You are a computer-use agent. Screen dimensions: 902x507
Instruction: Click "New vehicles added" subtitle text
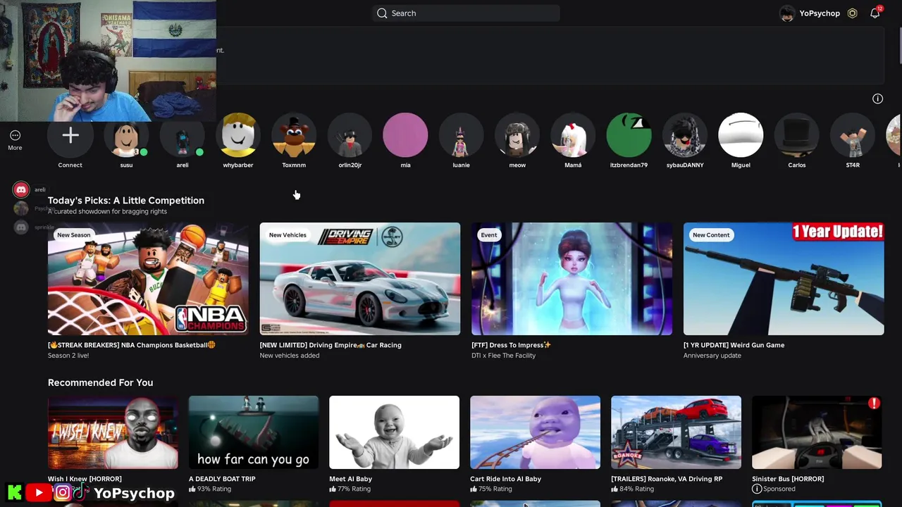pyautogui.click(x=289, y=356)
